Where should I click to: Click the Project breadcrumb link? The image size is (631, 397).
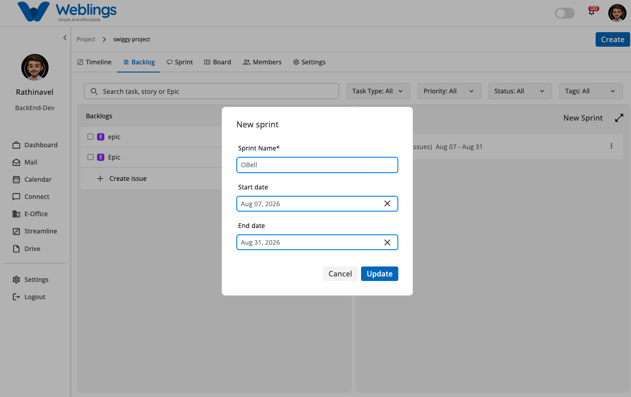(x=86, y=39)
